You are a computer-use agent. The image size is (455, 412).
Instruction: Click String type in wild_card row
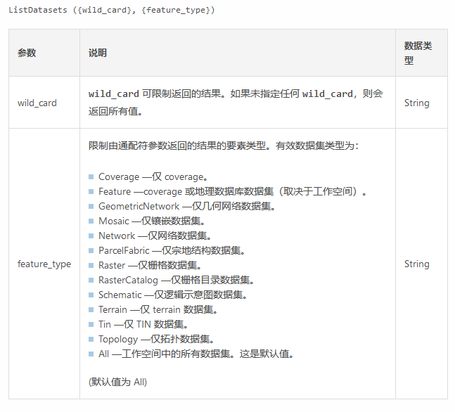tap(417, 103)
